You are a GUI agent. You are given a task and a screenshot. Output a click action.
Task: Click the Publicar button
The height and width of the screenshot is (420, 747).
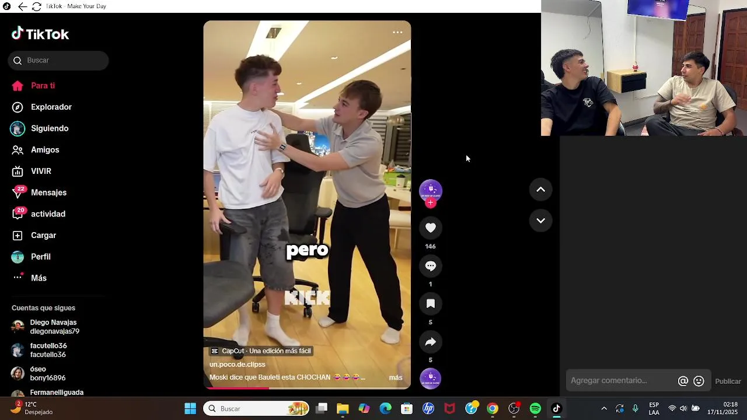pos(728,381)
